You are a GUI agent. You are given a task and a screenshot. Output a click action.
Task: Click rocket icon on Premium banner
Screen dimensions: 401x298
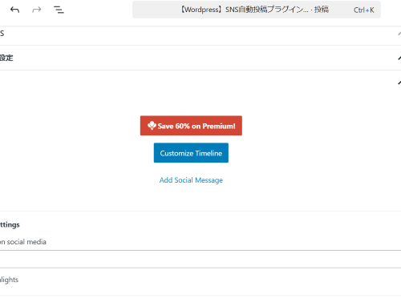tap(152, 126)
